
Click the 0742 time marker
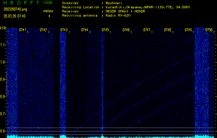click(43, 30)
